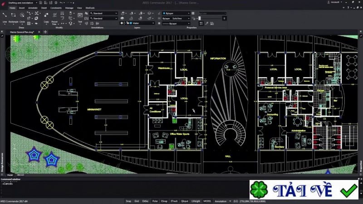This screenshot has height=204, width=363.
Task: Click the Text annotation tool
Action: (x=80, y=16)
